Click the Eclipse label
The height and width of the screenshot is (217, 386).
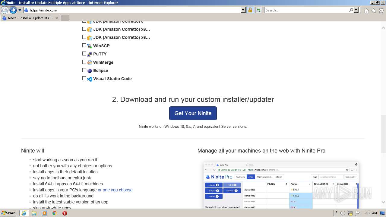100,71
